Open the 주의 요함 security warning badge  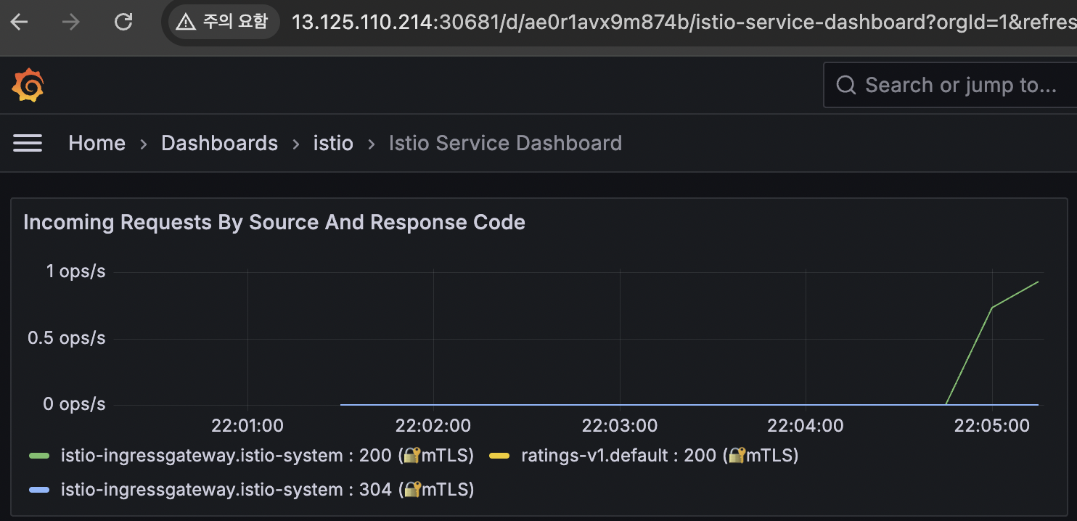[x=224, y=22]
